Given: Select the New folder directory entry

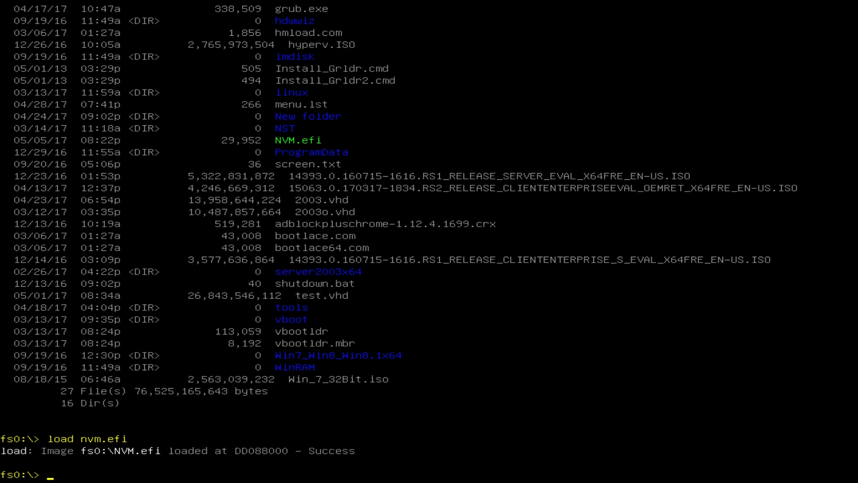Looking at the screenshot, I should (308, 117).
